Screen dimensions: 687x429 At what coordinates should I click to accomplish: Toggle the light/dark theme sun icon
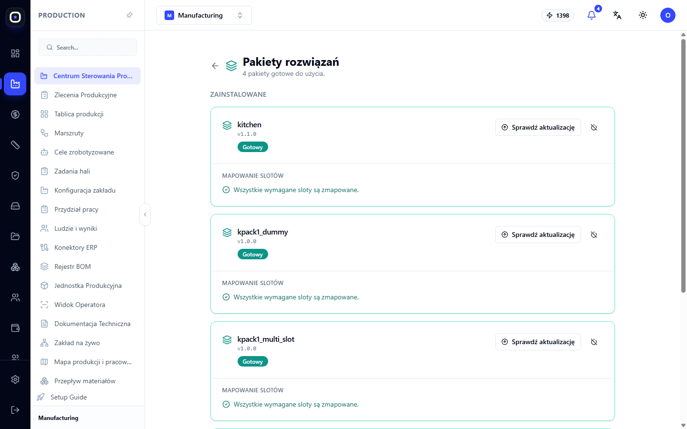click(x=643, y=15)
